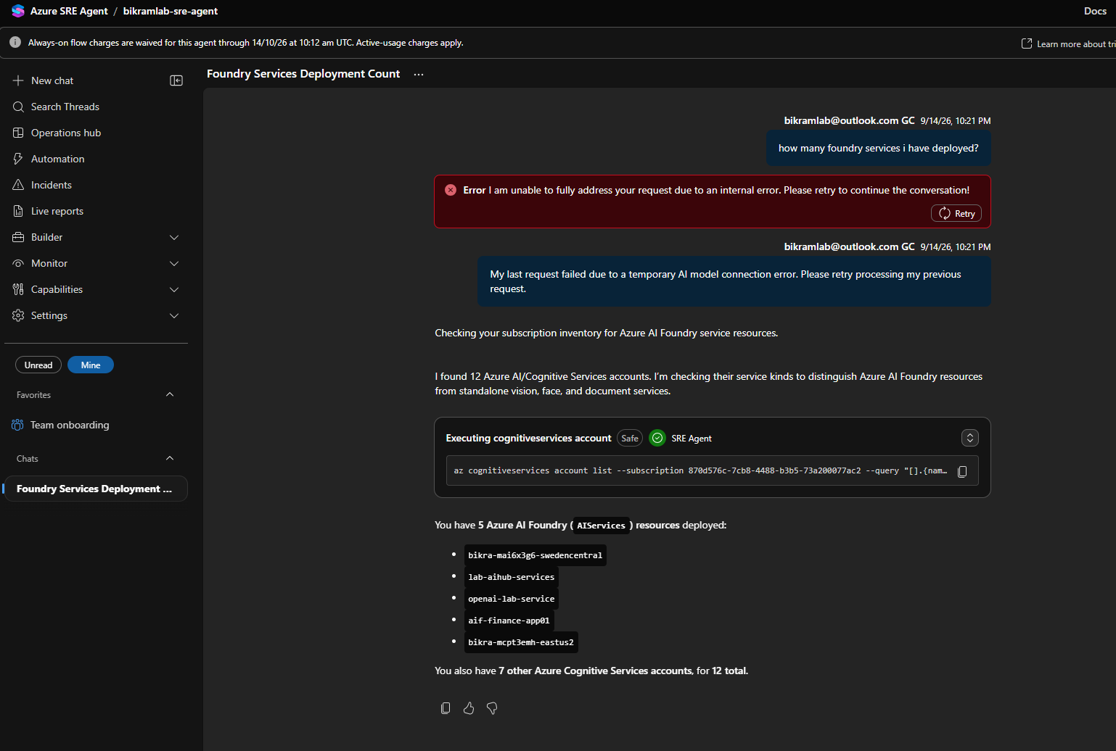Screen dimensions: 1116x751
Task: Toggle the Unread filter
Action: click(x=38, y=365)
